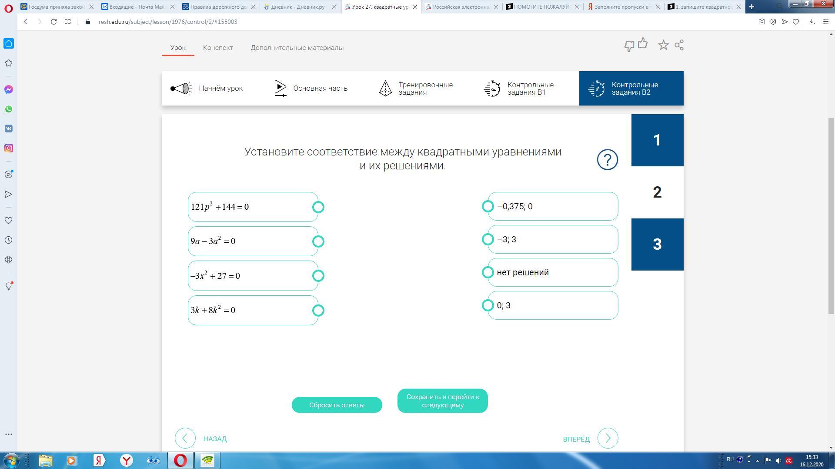Click the star favorite icon
Viewport: 835px width, 469px height.
[x=663, y=45]
